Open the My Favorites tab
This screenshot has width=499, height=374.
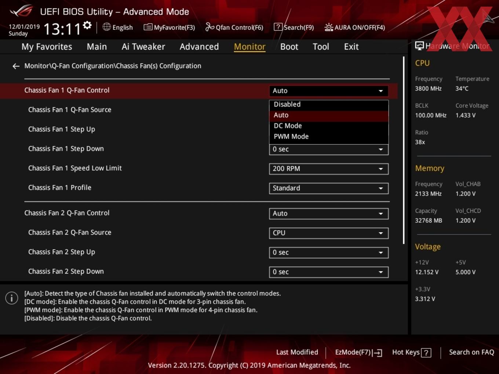[x=47, y=47]
